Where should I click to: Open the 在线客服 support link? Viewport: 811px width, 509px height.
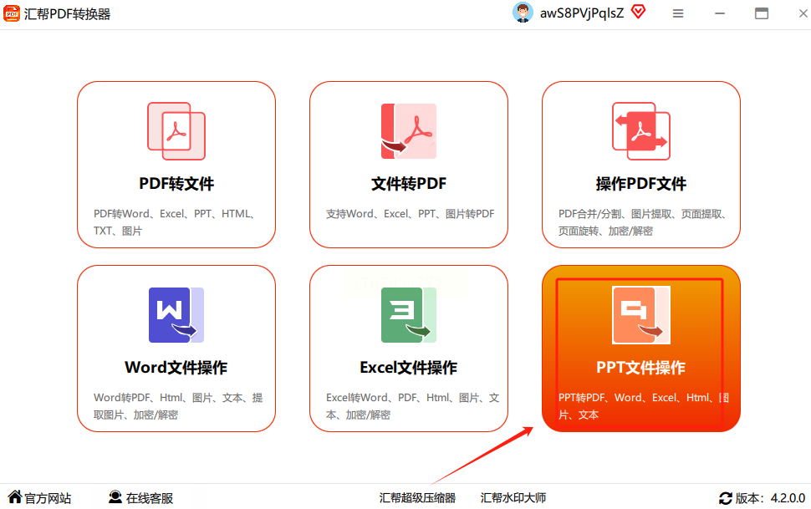click(140, 498)
